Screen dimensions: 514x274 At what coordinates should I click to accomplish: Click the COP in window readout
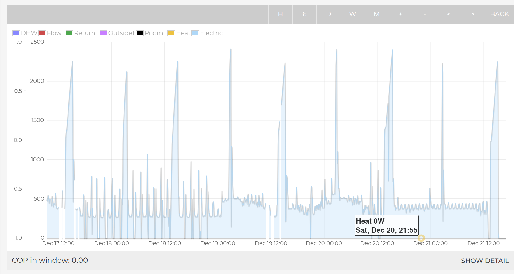click(x=50, y=260)
